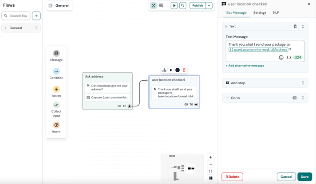Click the Search flows input field

click(x=18, y=16)
